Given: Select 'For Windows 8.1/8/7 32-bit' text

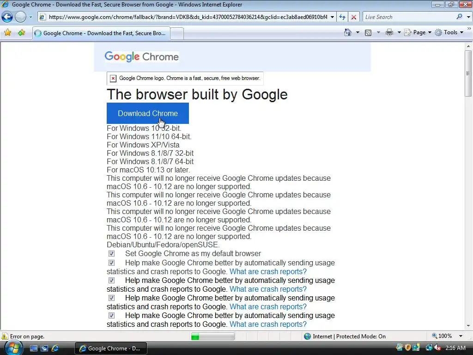Looking at the screenshot, I should pos(150,153).
